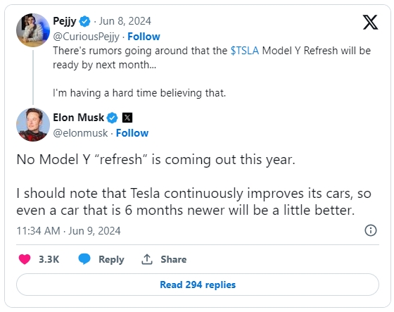The width and height of the screenshot is (394, 312).
Task: Click the 3.3K likes count
Action: [49, 259]
